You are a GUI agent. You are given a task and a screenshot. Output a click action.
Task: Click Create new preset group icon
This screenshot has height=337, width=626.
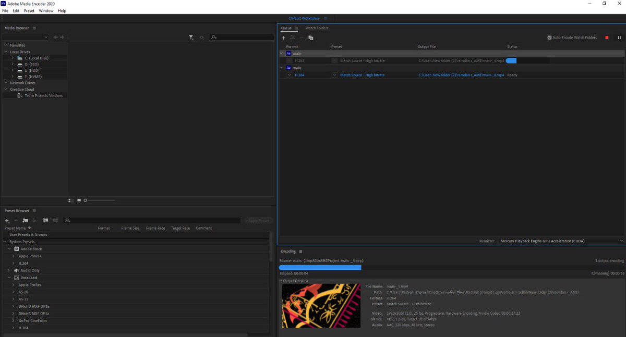coord(25,221)
